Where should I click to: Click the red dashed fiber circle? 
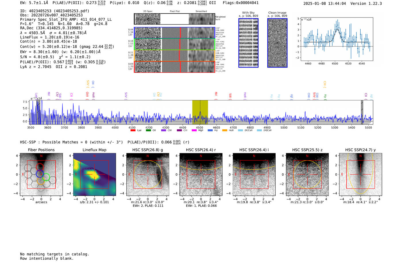click(x=40, y=167)
